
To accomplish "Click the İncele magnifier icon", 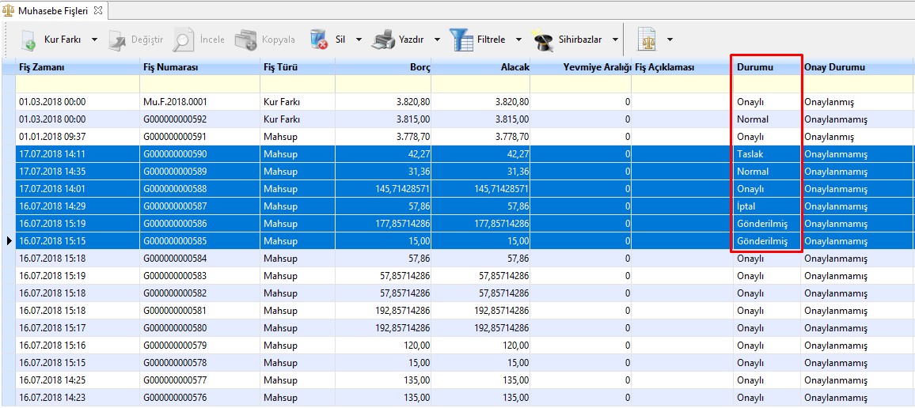I will point(184,40).
